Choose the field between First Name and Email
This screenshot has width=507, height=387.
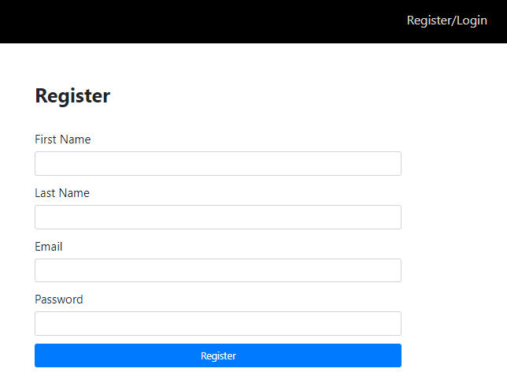pos(218,218)
